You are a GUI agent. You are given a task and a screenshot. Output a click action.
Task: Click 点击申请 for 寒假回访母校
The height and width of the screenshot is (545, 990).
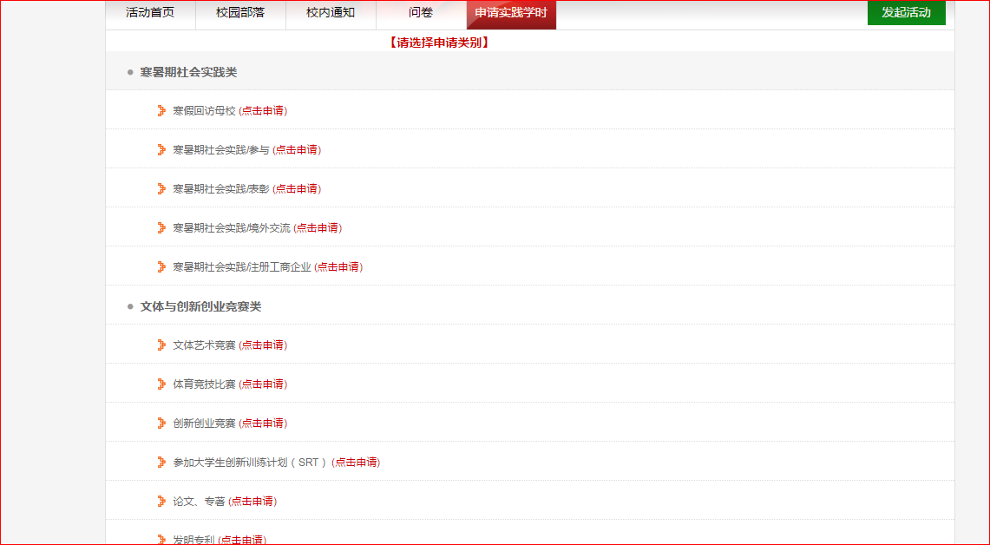263,111
